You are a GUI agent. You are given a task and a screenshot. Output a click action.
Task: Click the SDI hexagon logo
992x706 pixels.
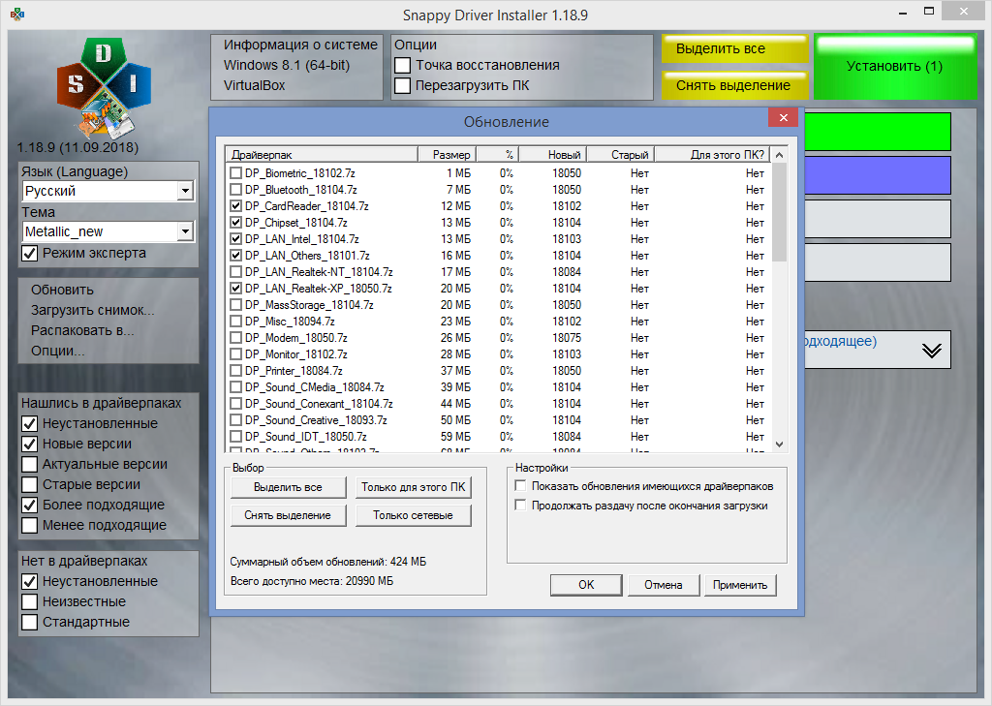point(105,88)
